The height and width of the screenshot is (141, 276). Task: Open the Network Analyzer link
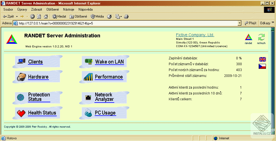point(104,97)
